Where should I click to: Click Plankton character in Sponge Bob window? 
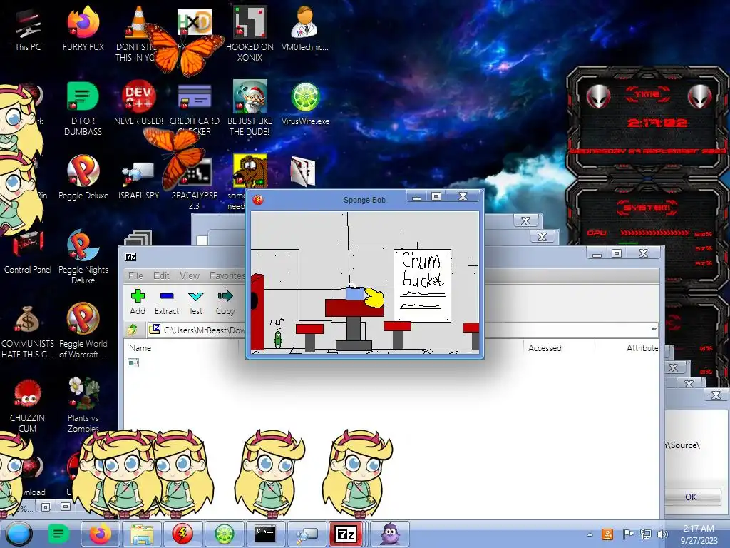pos(277,333)
